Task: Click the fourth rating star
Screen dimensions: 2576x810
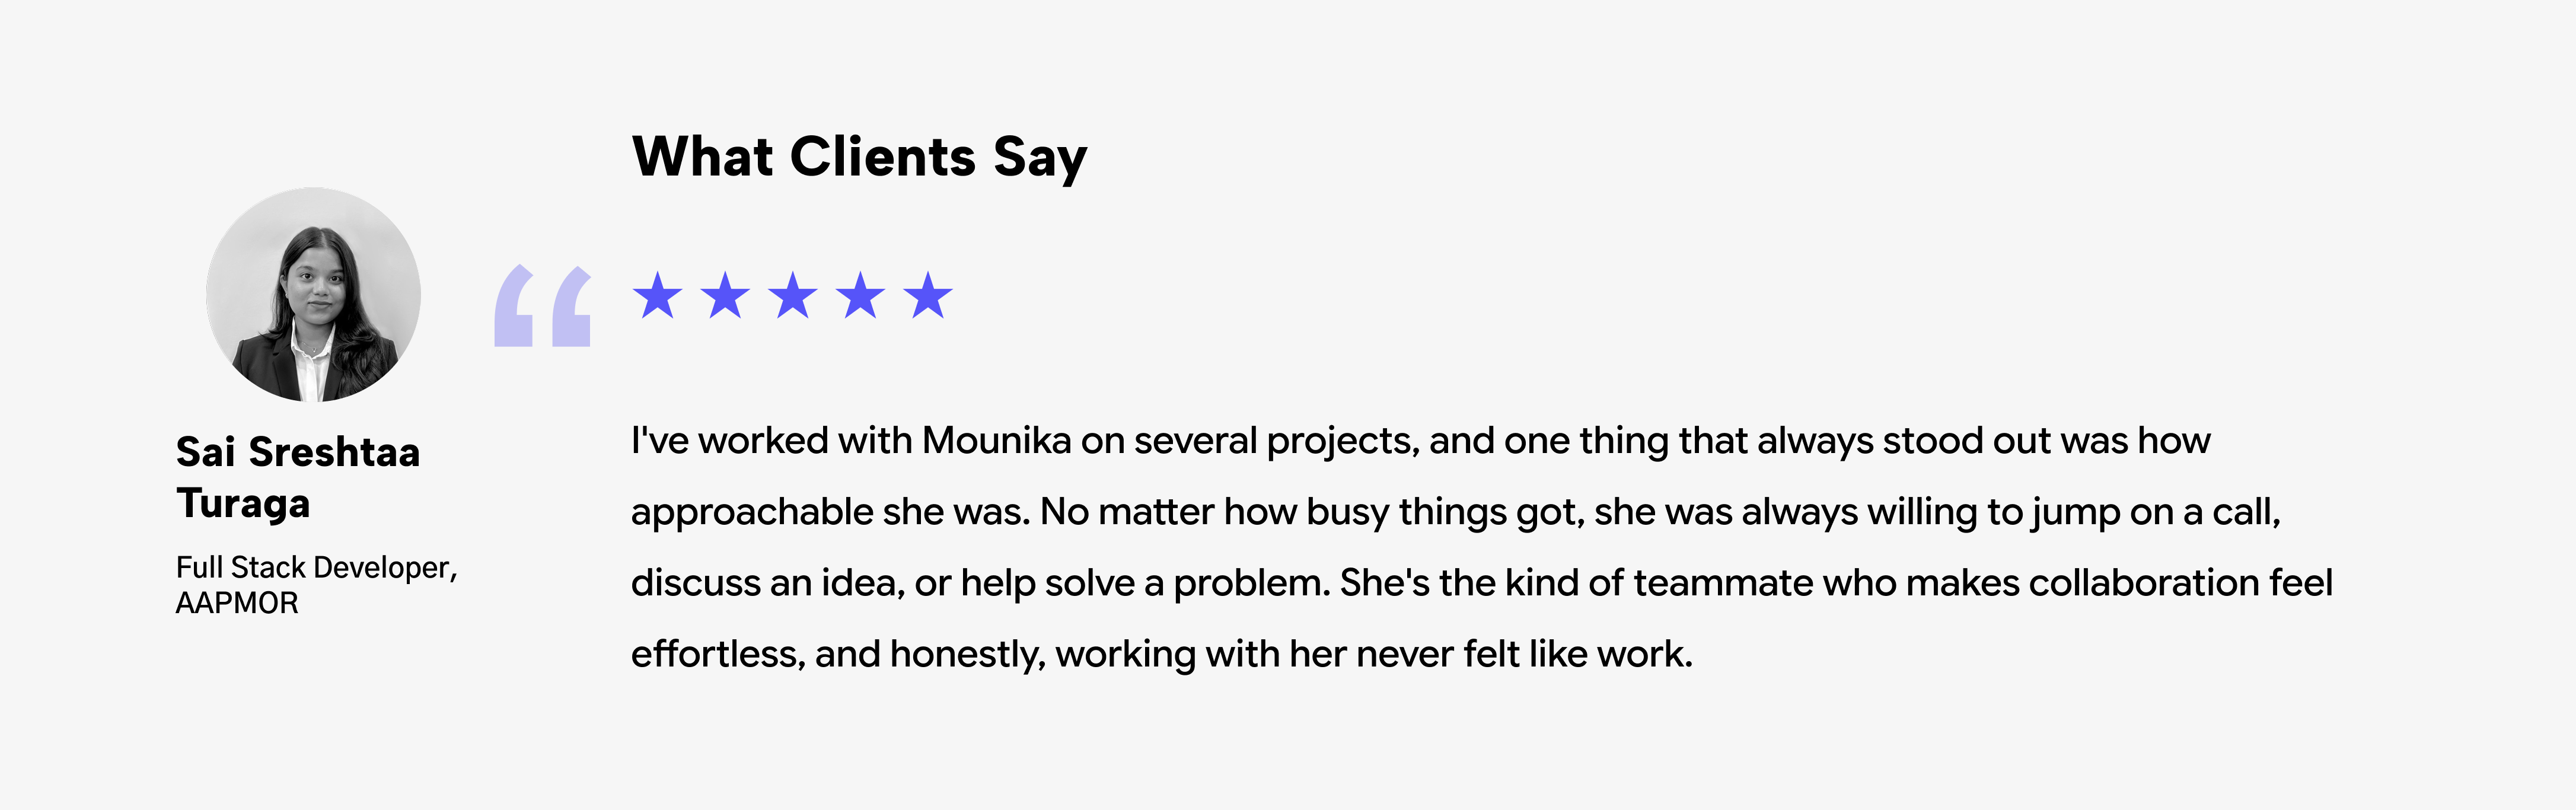Action: pos(861,296)
